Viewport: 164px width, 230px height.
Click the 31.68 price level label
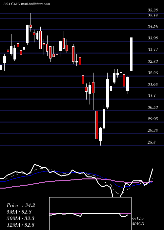(x=153, y=84)
